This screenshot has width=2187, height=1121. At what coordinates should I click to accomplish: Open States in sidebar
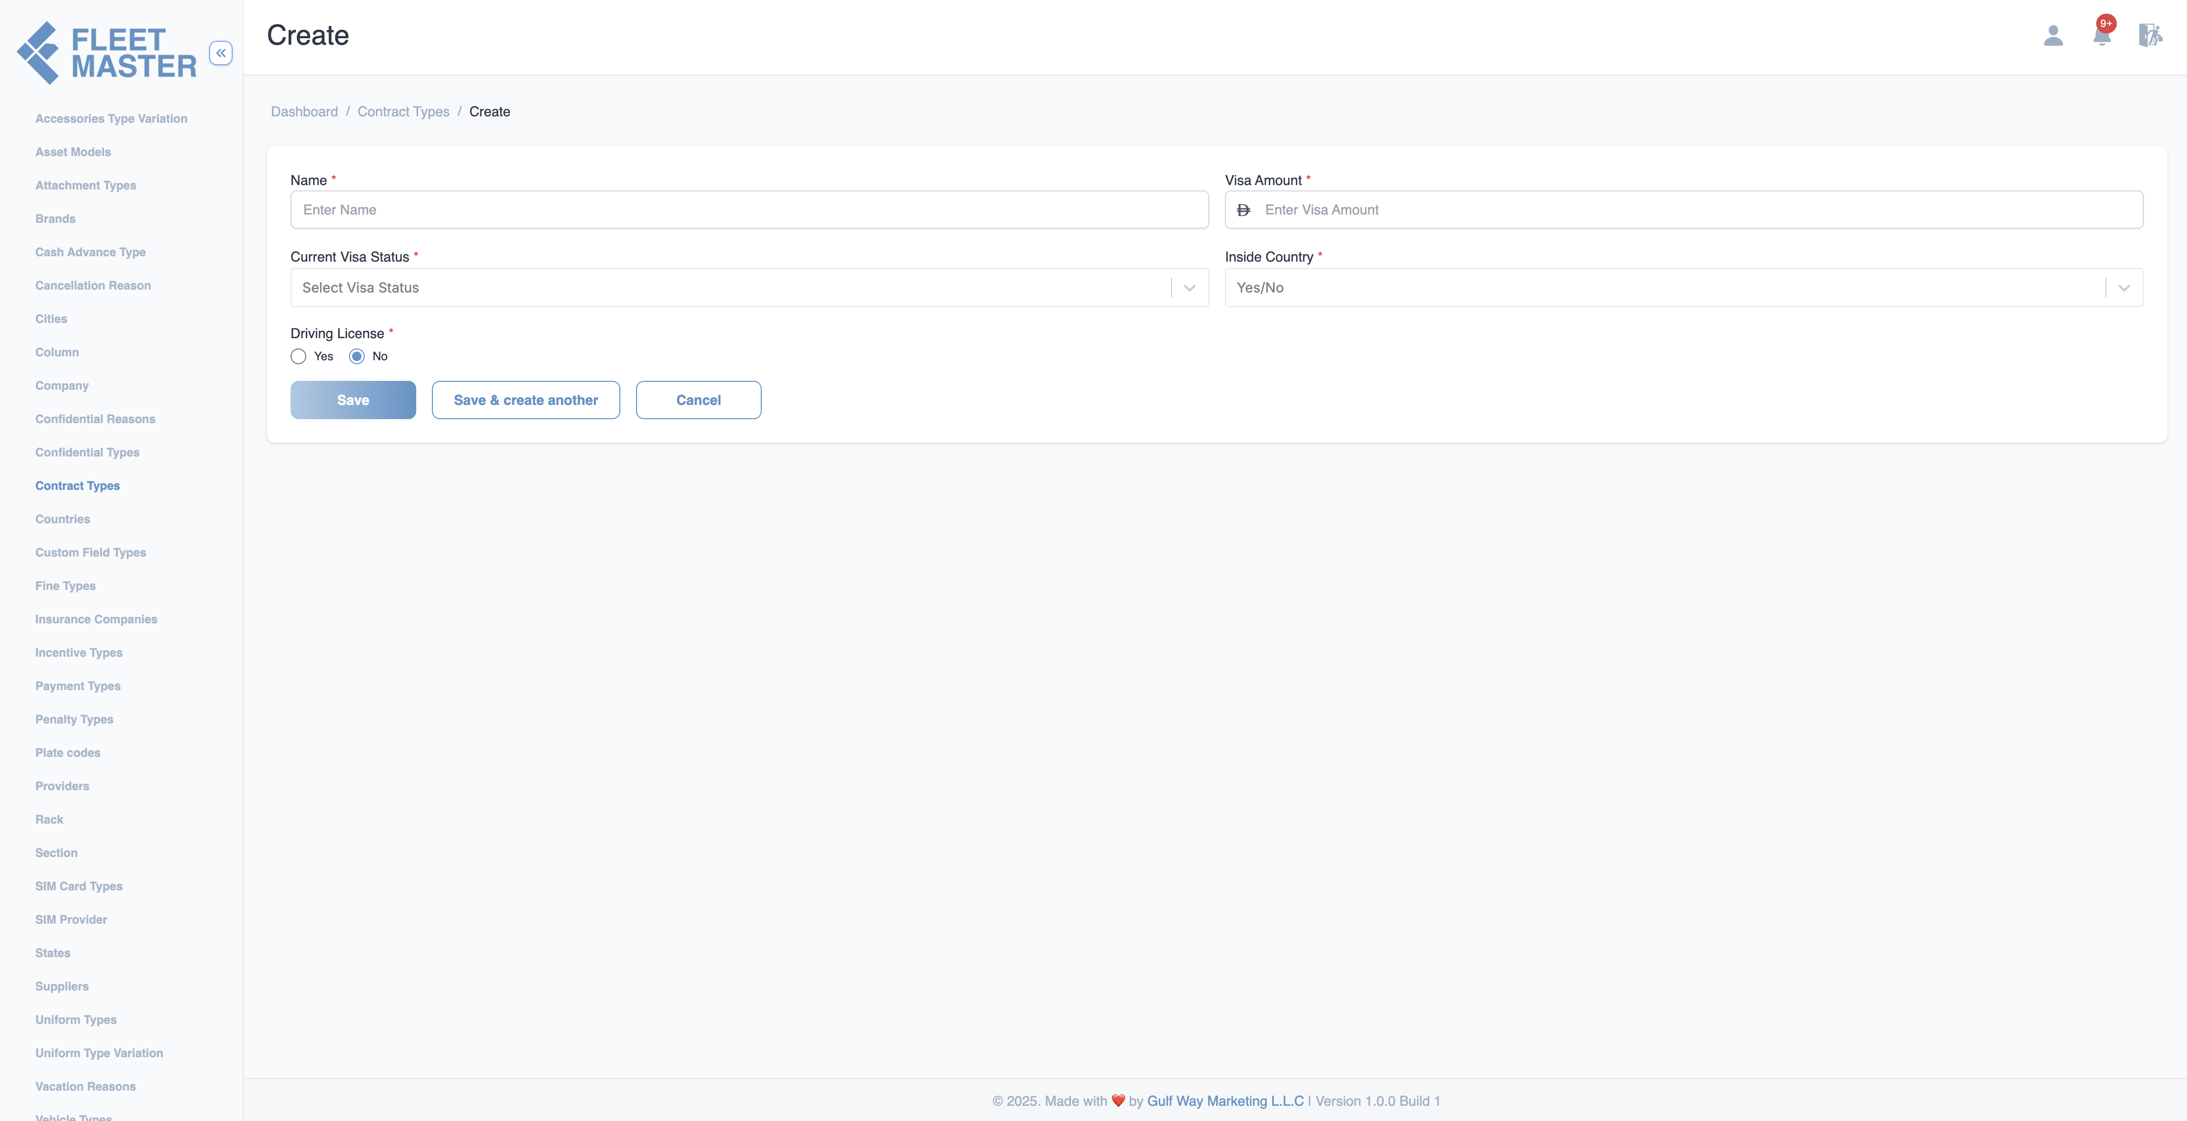(53, 953)
